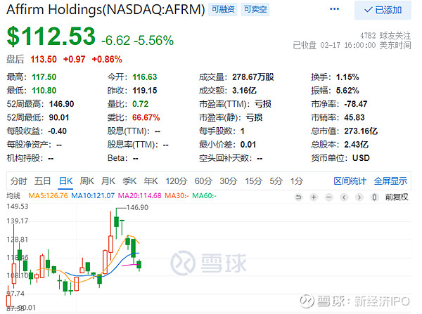This screenshot has height=314, width=422.
Task: Click the 最低 value 110.80
Action: coord(44,91)
